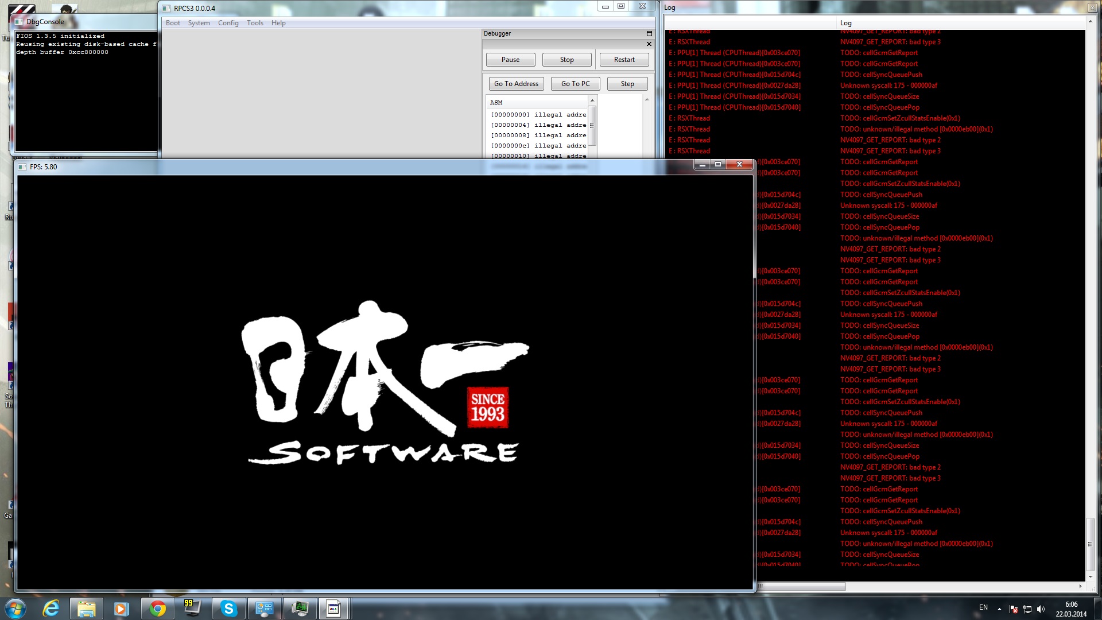Click the Restart button
Viewport: 1102px width, 620px height.
click(624, 60)
